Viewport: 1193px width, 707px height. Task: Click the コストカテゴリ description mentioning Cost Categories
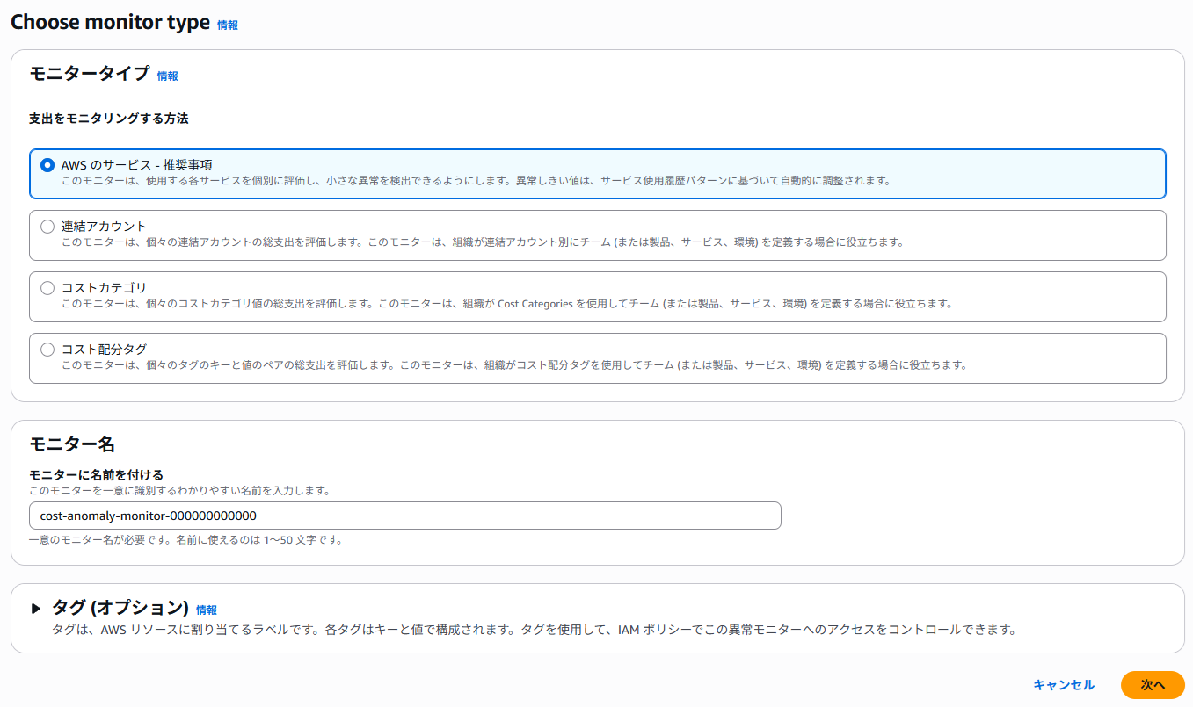click(506, 304)
